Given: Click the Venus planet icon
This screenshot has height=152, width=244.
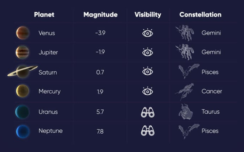Looking at the screenshot, I should (23, 33).
